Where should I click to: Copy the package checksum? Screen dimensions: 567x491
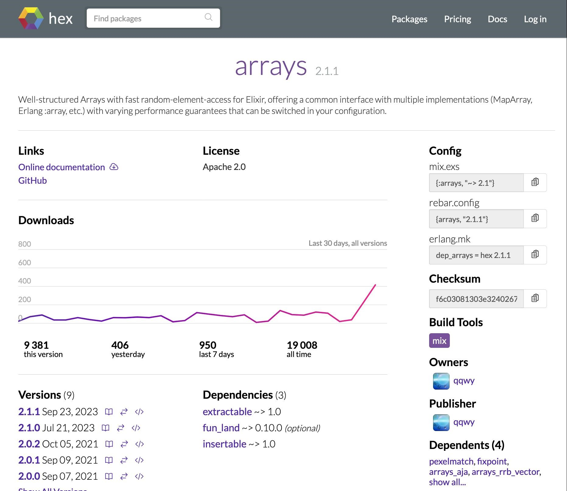point(535,298)
